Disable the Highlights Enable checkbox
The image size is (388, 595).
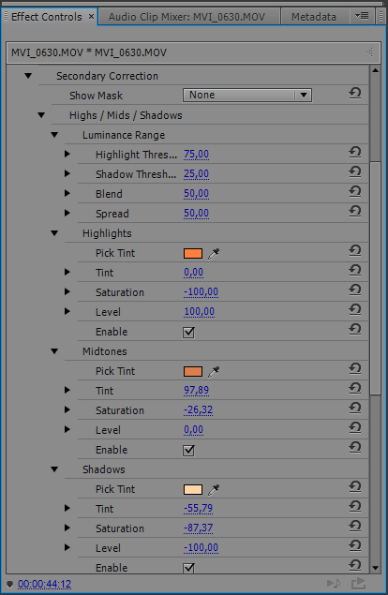[x=188, y=333]
